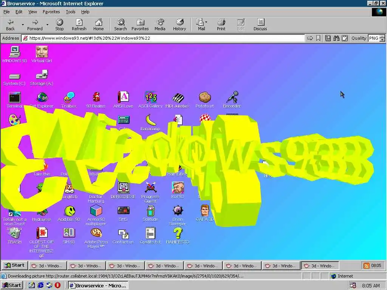Open the 93 Realms icon
The image size is (387, 290).
[x=96, y=100]
